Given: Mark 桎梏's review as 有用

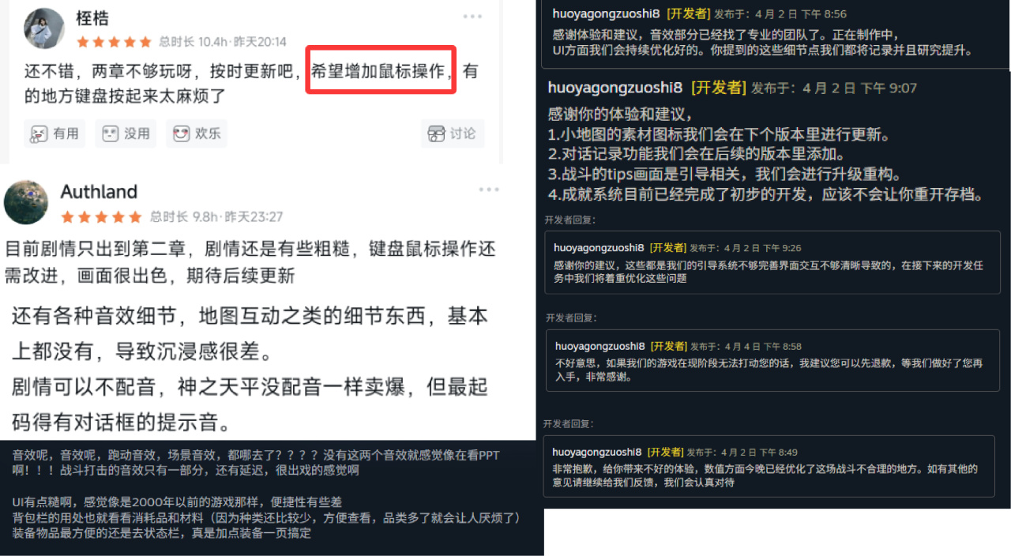Looking at the screenshot, I should pyautogui.click(x=54, y=133).
